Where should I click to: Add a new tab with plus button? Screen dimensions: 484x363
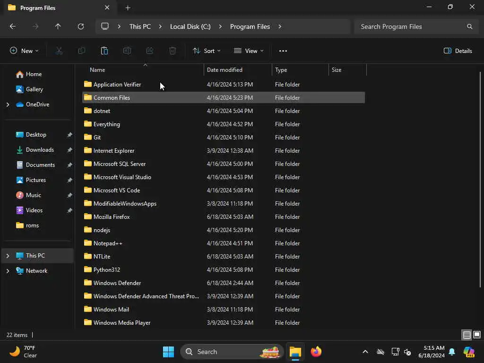point(128,8)
